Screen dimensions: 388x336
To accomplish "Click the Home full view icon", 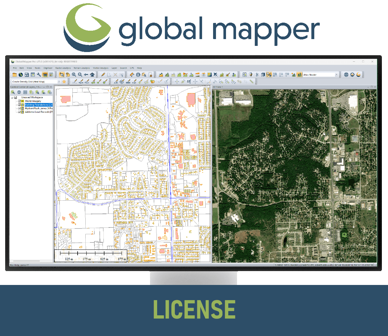I will (92, 75).
